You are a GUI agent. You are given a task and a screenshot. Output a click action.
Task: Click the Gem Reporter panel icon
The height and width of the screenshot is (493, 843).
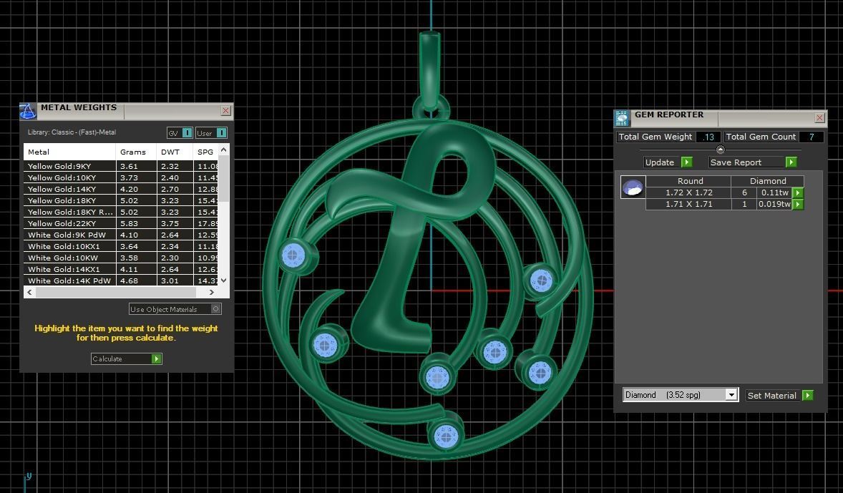click(622, 118)
